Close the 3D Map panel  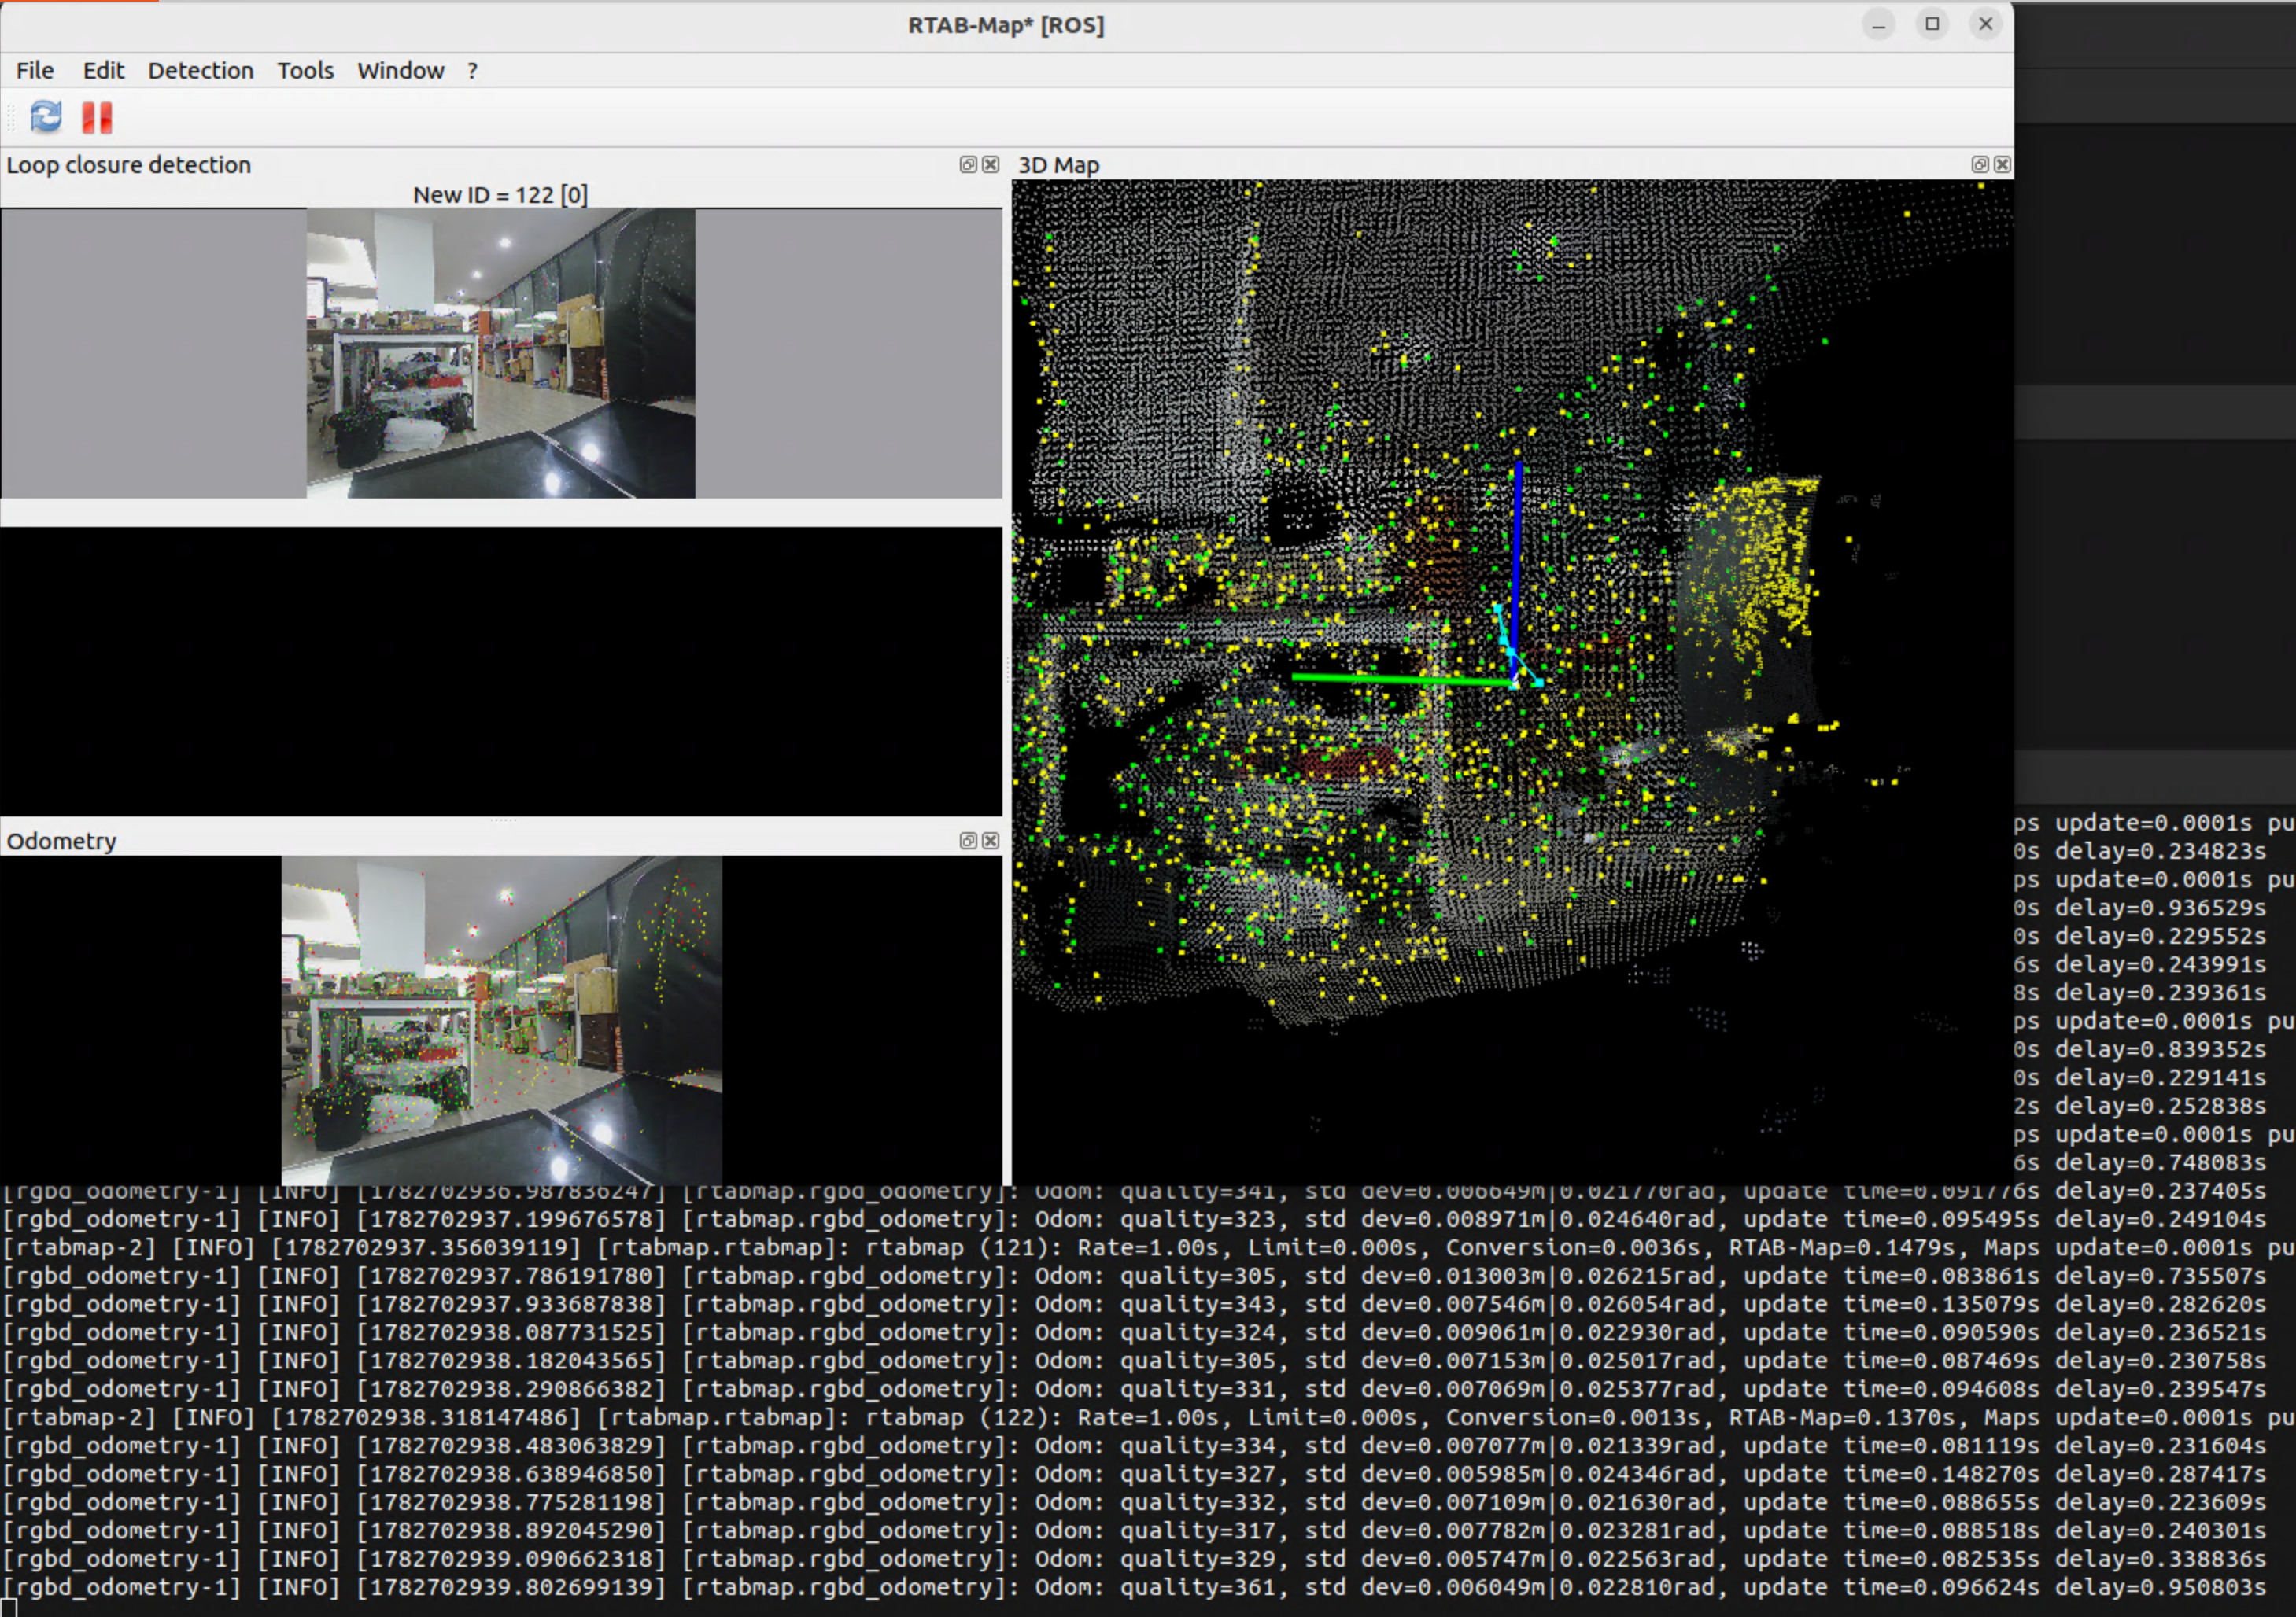click(2002, 165)
